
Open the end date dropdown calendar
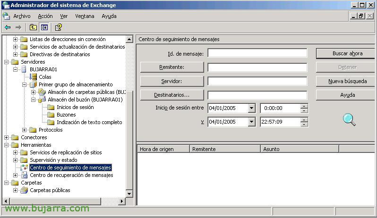pos(251,122)
